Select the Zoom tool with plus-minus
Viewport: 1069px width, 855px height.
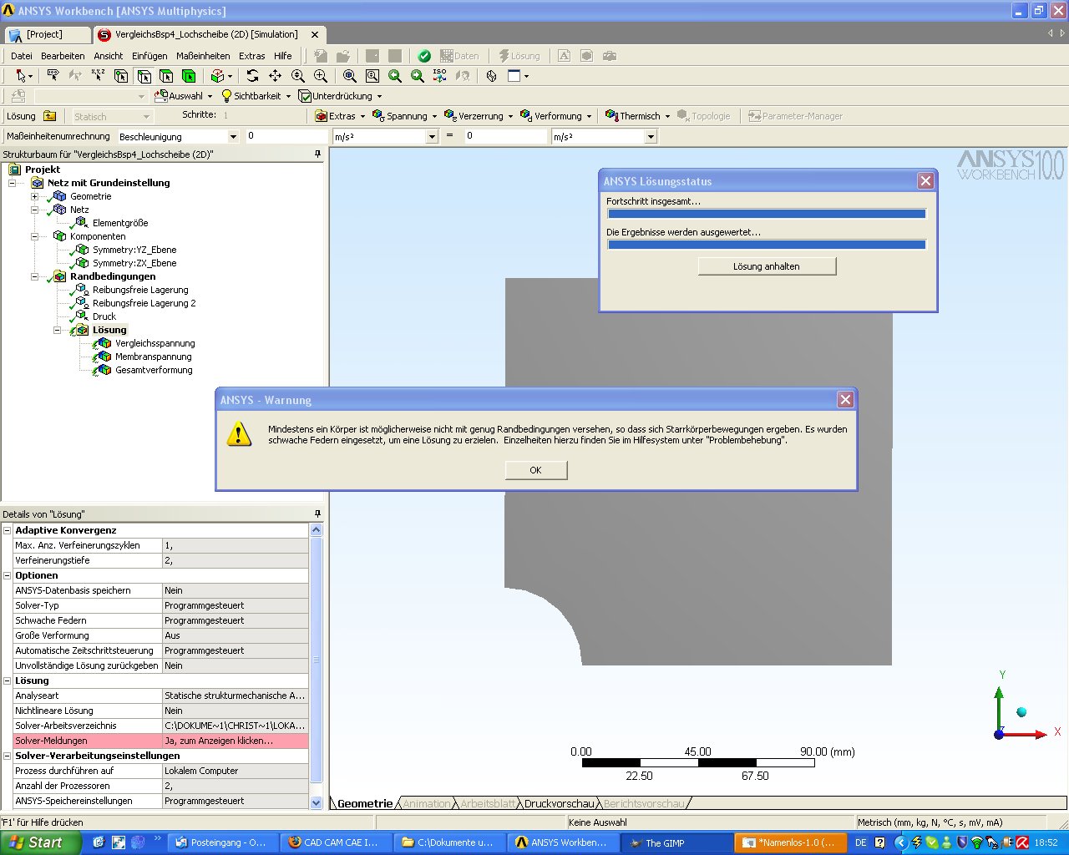pos(298,76)
